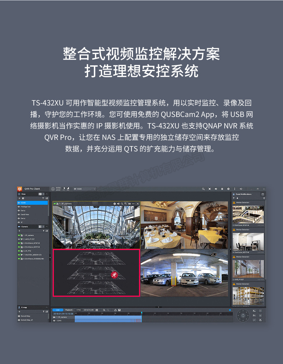Sort the Camera list
The height and width of the screenshot is (364, 283).
pyautogui.click(x=47, y=231)
